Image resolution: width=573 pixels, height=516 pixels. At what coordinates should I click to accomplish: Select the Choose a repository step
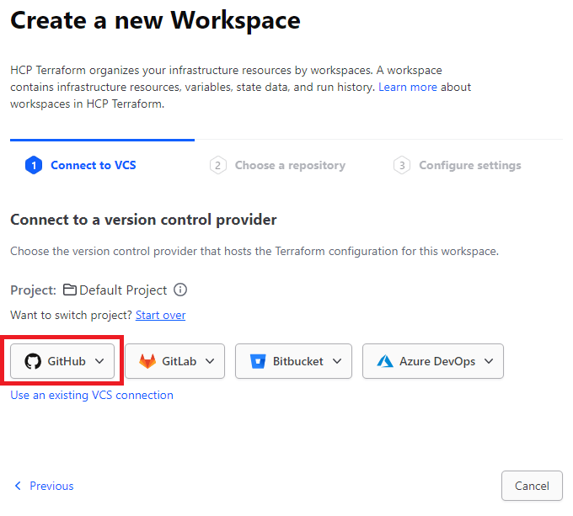click(x=290, y=165)
